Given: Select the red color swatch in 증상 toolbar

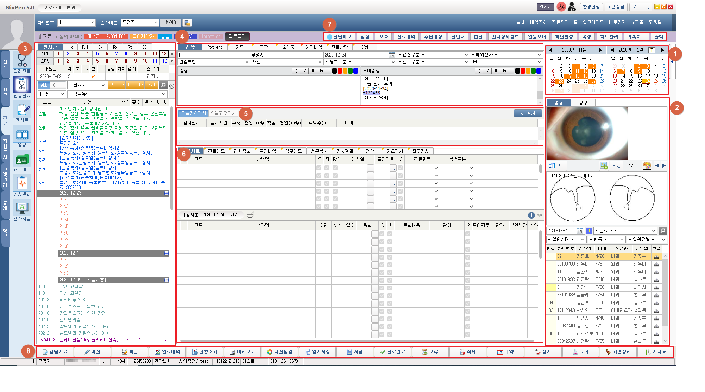Looking at the screenshot, I should point(340,71).
